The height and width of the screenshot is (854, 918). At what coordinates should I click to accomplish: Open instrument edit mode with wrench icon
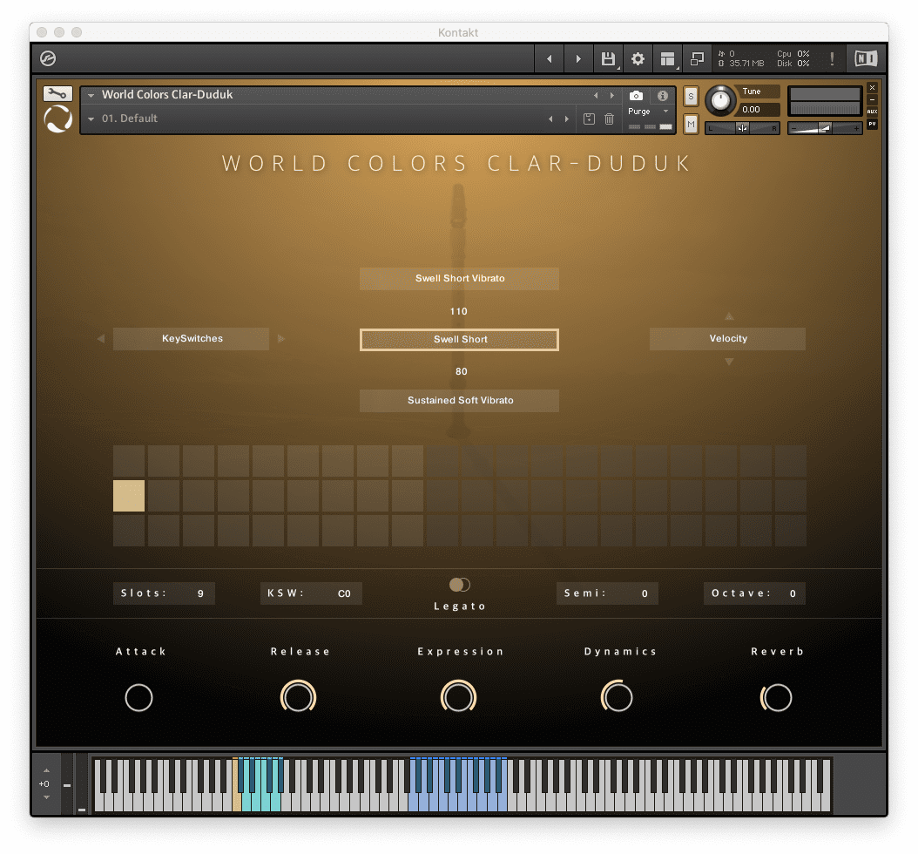[x=57, y=94]
